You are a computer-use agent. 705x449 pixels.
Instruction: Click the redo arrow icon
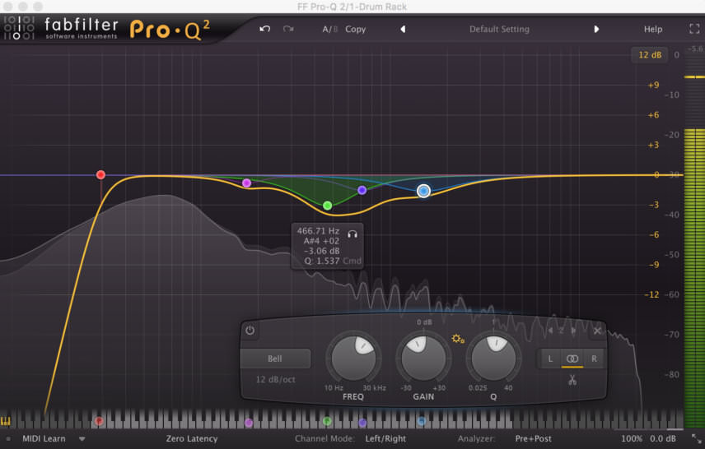288,29
